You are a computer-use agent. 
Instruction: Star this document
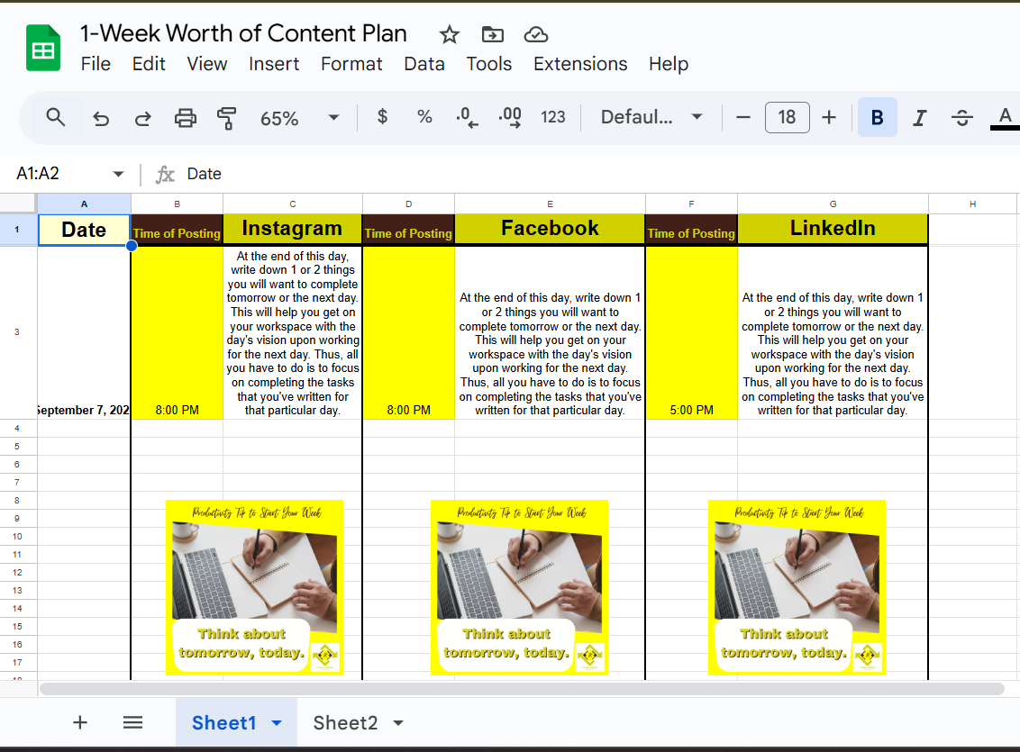[449, 35]
